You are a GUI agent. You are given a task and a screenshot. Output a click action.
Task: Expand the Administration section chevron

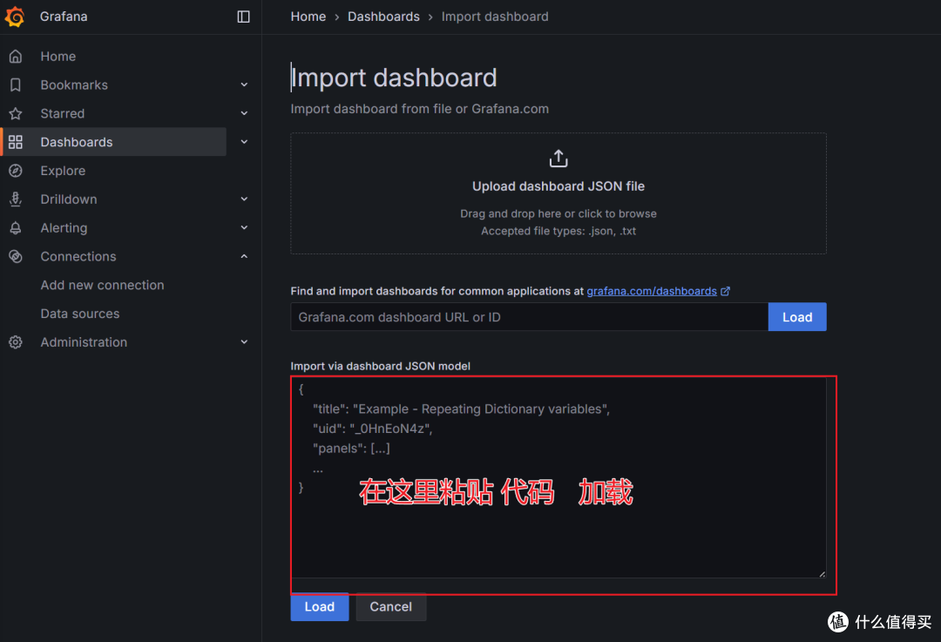(244, 342)
